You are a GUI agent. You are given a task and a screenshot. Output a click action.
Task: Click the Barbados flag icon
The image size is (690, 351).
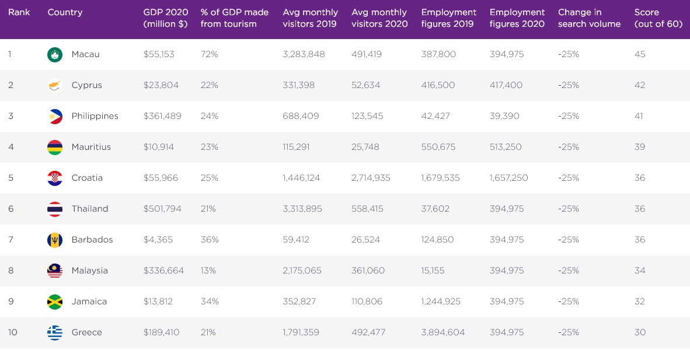(x=55, y=240)
